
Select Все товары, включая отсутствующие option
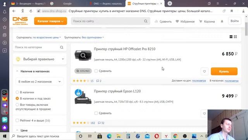(17, 105)
